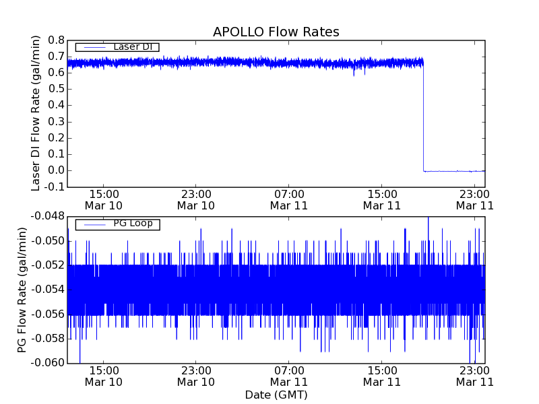Image resolution: width=539 pixels, height=404 pixels.
Task: Click the -0.056 tick on PG axis
Action: (48, 314)
